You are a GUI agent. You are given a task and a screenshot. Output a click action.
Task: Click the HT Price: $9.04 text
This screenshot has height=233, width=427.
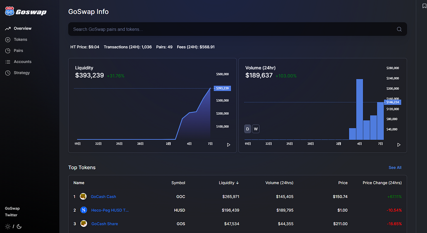[85, 47]
